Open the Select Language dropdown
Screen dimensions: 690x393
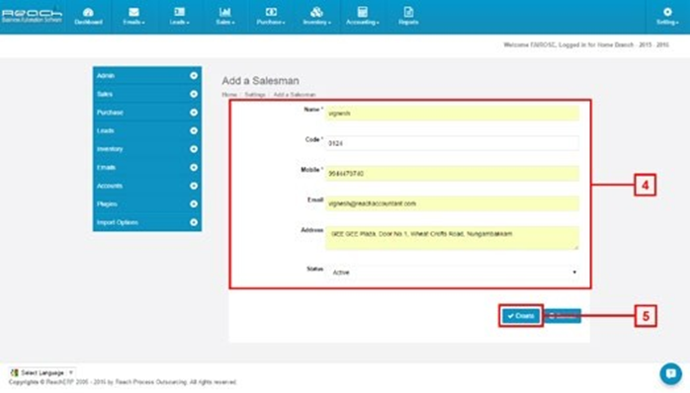[43, 373]
